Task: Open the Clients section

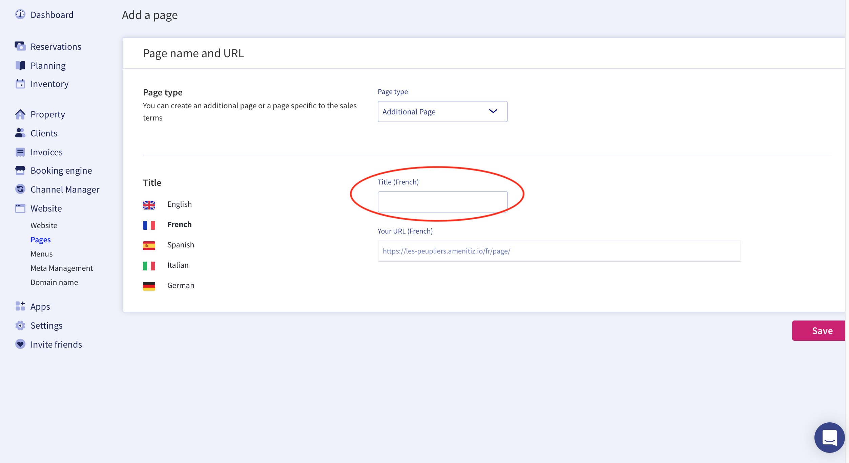Action: [x=44, y=133]
